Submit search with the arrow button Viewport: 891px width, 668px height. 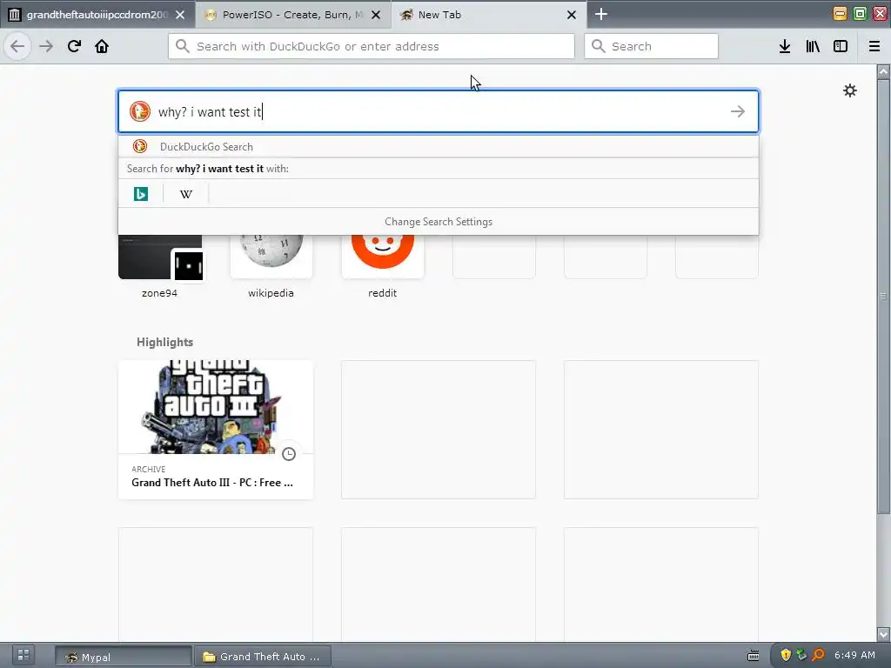click(738, 111)
